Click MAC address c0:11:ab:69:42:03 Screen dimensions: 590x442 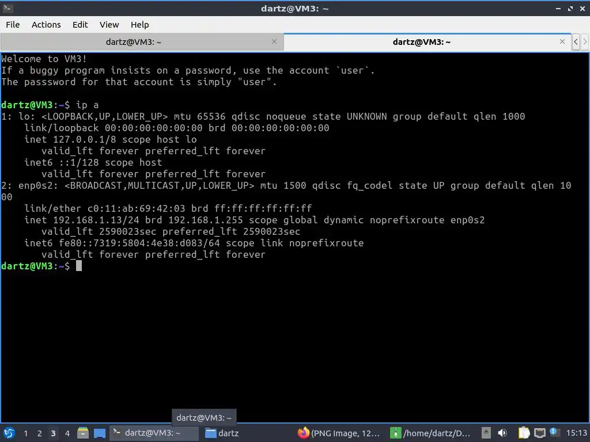pos(136,208)
